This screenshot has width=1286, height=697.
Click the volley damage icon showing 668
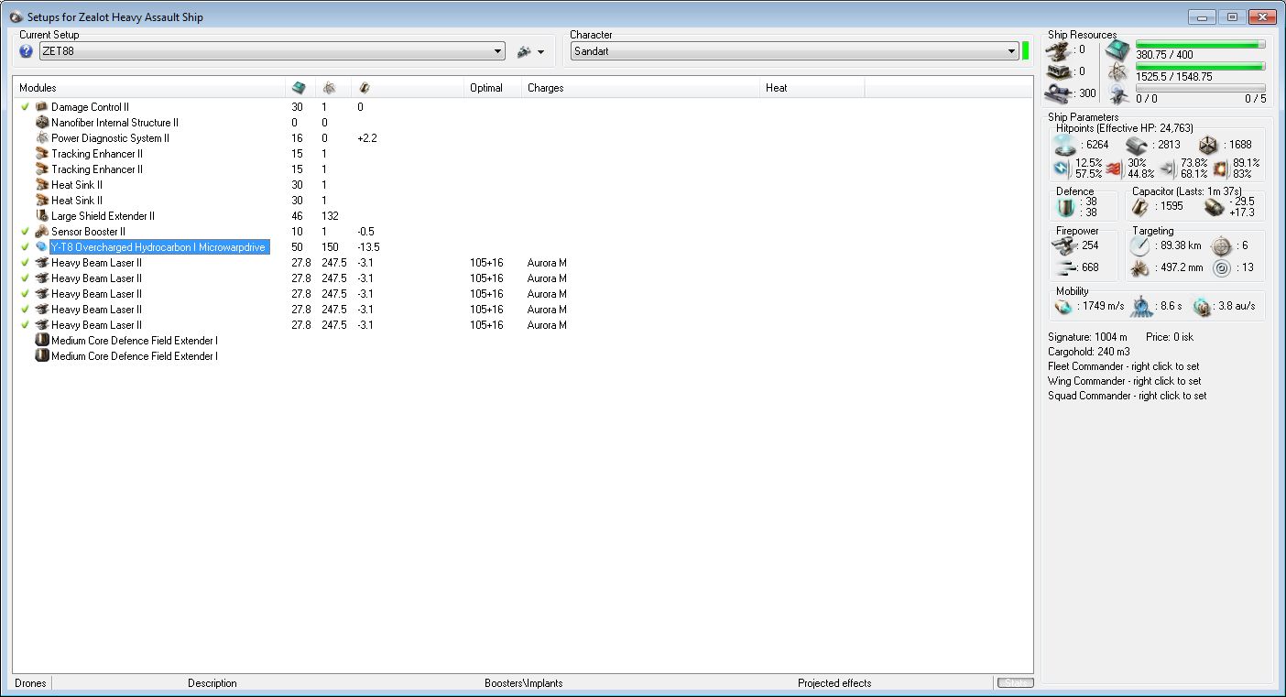(1064, 267)
